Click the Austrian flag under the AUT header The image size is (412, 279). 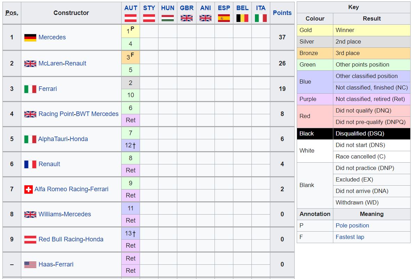(131, 18)
